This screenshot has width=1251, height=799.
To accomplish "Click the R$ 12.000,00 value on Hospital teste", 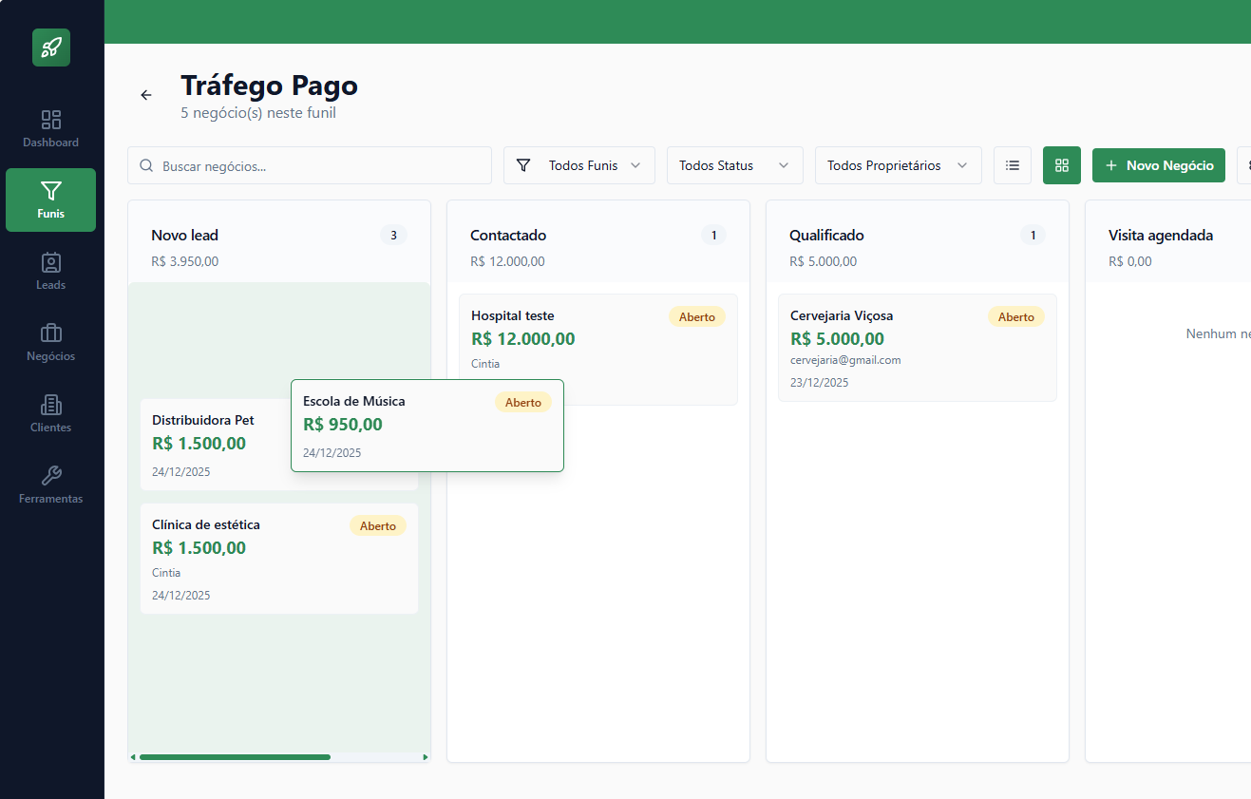I will click(523, 339).
